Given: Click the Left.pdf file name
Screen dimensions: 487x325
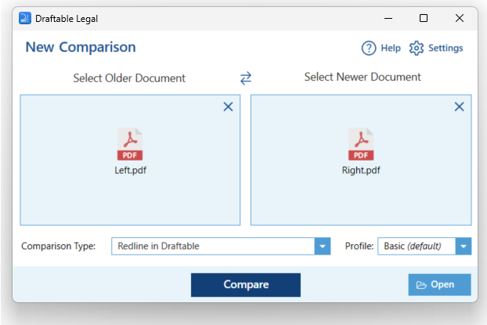Looking at the screenshot, I should pos(130,170).
